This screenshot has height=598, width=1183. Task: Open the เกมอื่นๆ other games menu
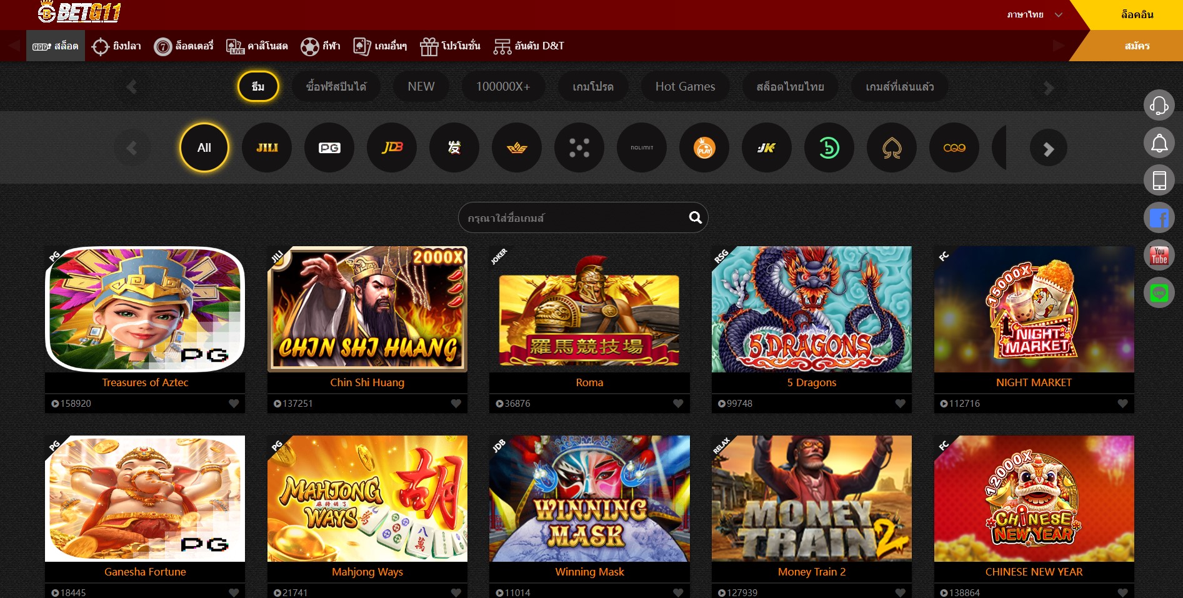pyautogui.click(x=380, y=46)
